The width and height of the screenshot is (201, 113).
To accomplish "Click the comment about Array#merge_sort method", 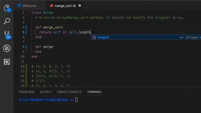I will [110, 18].
